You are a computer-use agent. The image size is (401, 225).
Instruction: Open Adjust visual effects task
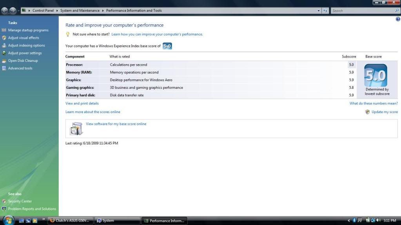24,38
